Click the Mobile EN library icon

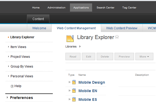74,91
